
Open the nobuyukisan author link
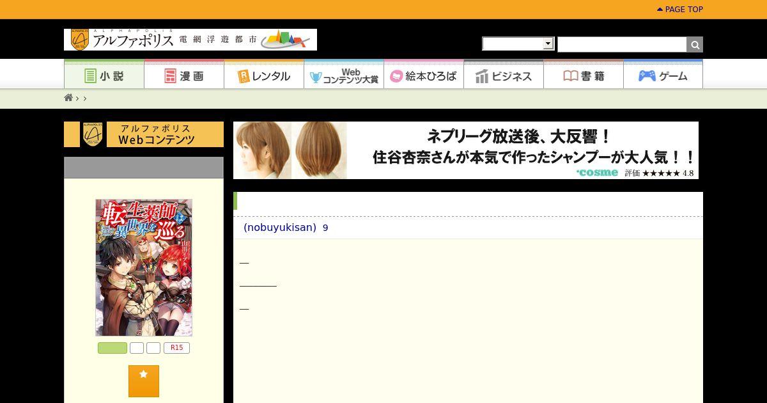tap(280, 228)
